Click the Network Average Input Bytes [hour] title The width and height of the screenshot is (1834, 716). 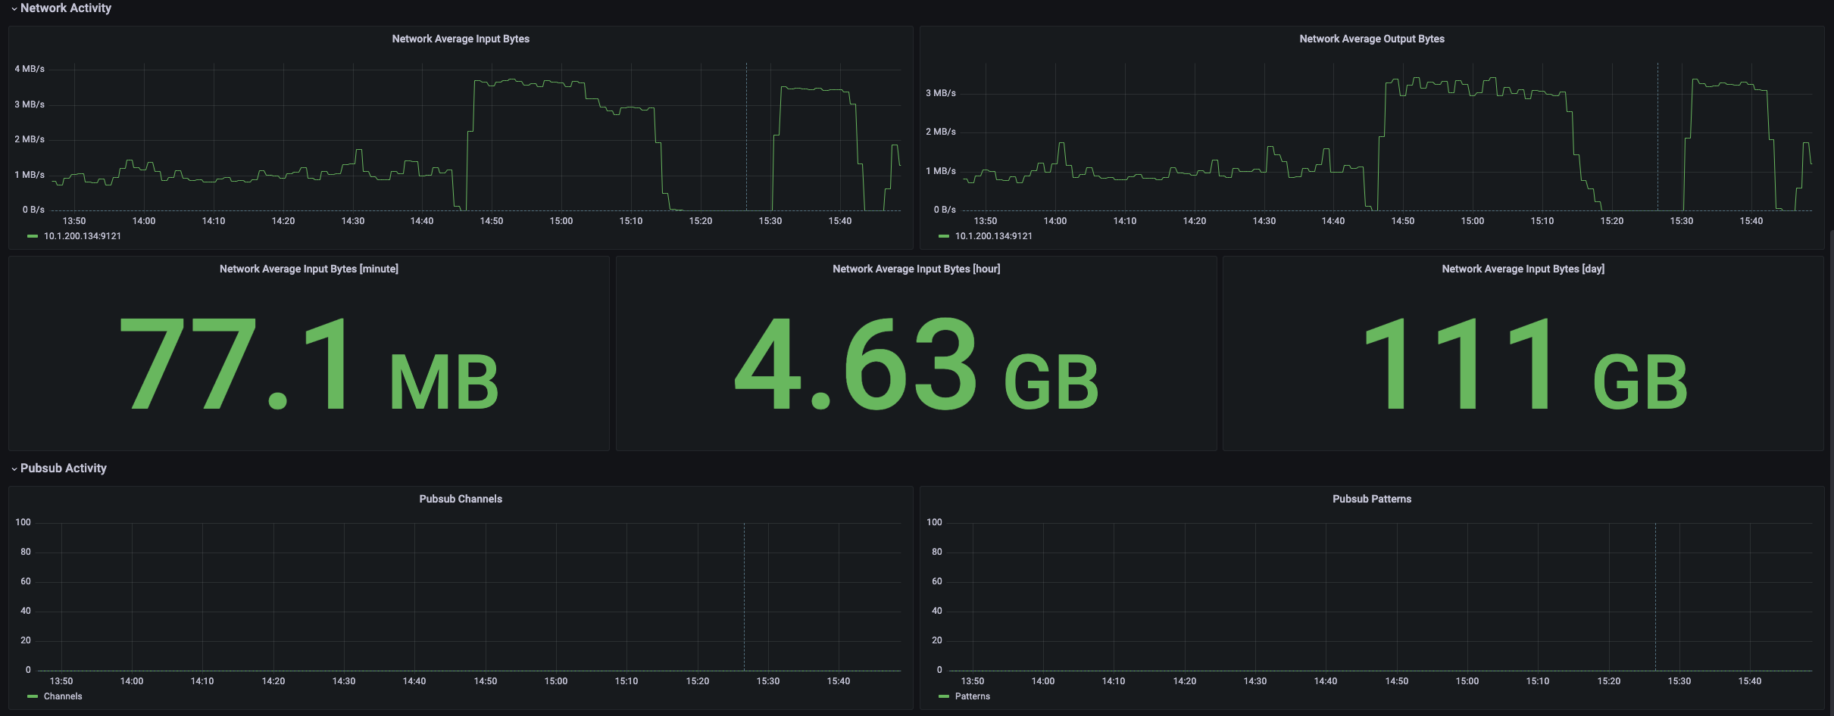click(x=916, y=269)
